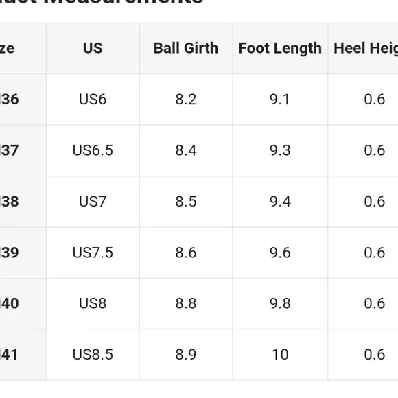Select the US6 size cell
Viewport: 398px width, 398px height.
coord(93,99)
